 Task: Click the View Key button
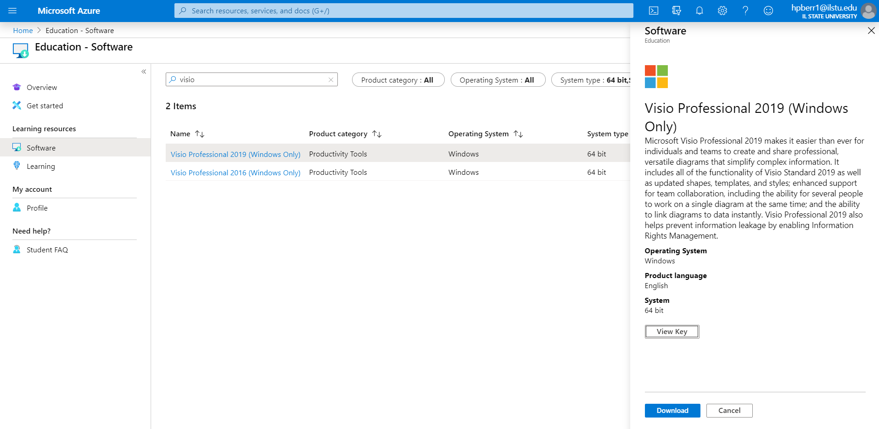pos(672,331)
